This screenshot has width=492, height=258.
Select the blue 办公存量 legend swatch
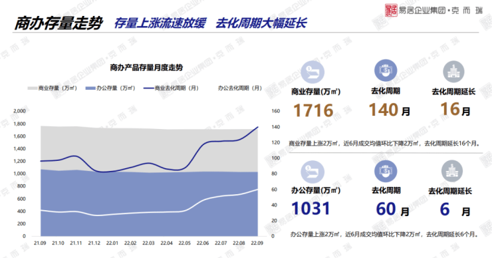pos(90,88)
